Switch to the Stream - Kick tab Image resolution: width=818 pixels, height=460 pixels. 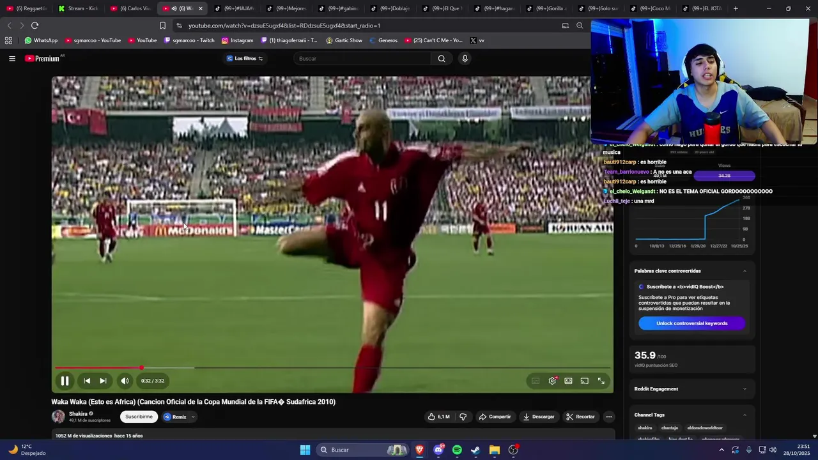78,8
